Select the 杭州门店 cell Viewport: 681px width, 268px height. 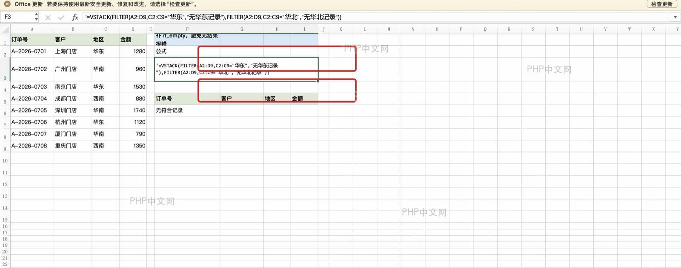tap(73, 122)
